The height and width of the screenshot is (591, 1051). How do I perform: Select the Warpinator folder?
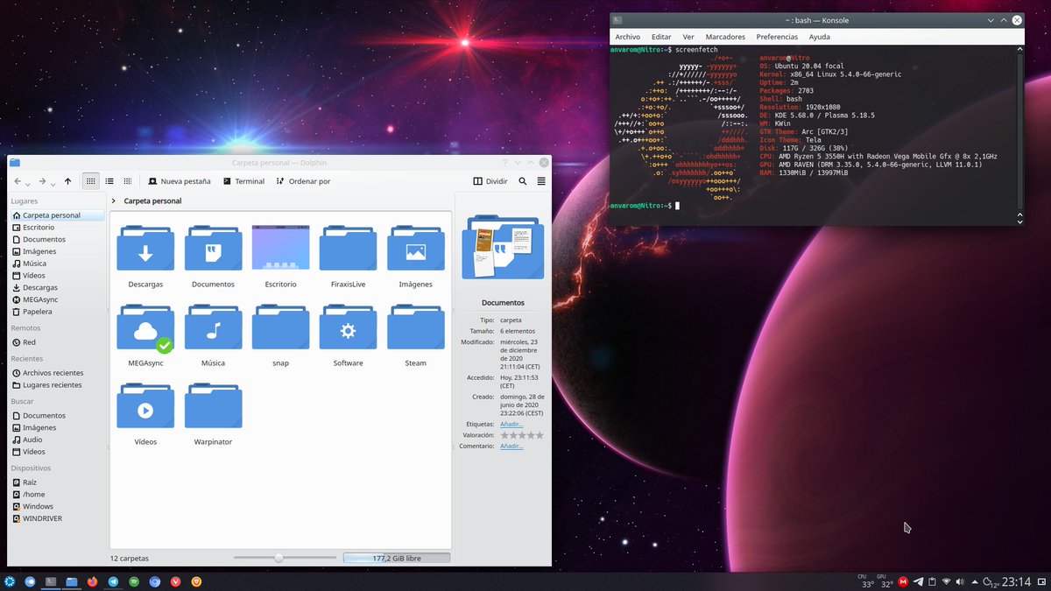(213, 406)
